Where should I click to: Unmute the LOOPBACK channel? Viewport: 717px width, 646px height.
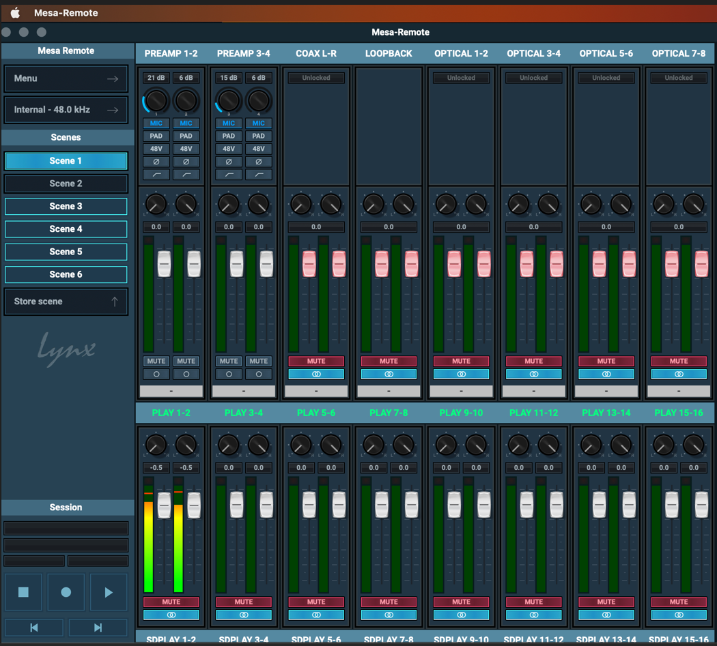[389, 362]
